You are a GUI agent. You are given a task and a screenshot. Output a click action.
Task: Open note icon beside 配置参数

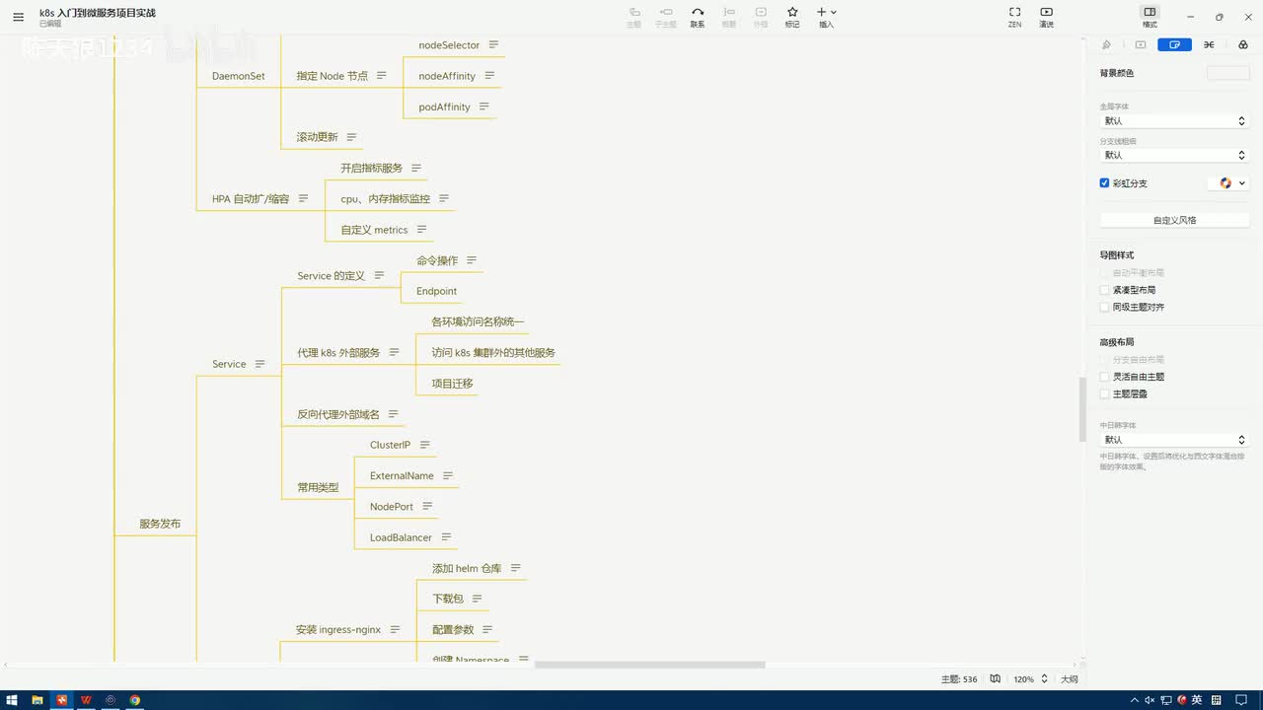click(x=487, y=629)
